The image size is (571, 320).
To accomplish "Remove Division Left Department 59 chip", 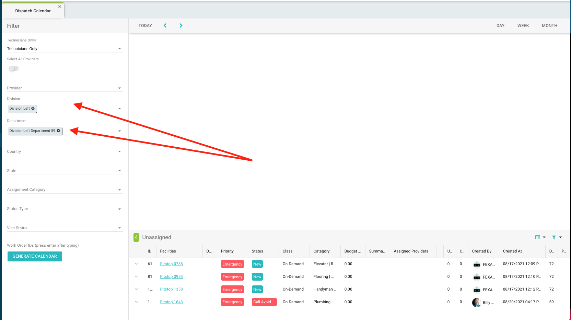I will click(x=58, y=131).
